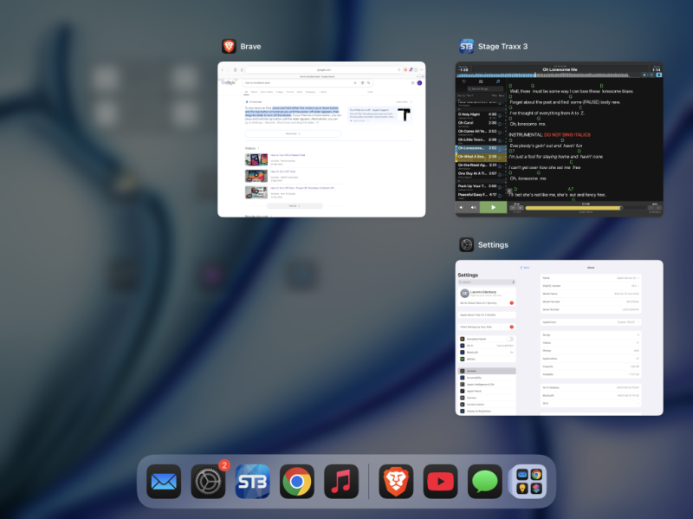The width and height of the screenshot is (693, 519).
Task: Select the "O Holy Night" song in Stage Traxx
Action: [x=478, y=115]
